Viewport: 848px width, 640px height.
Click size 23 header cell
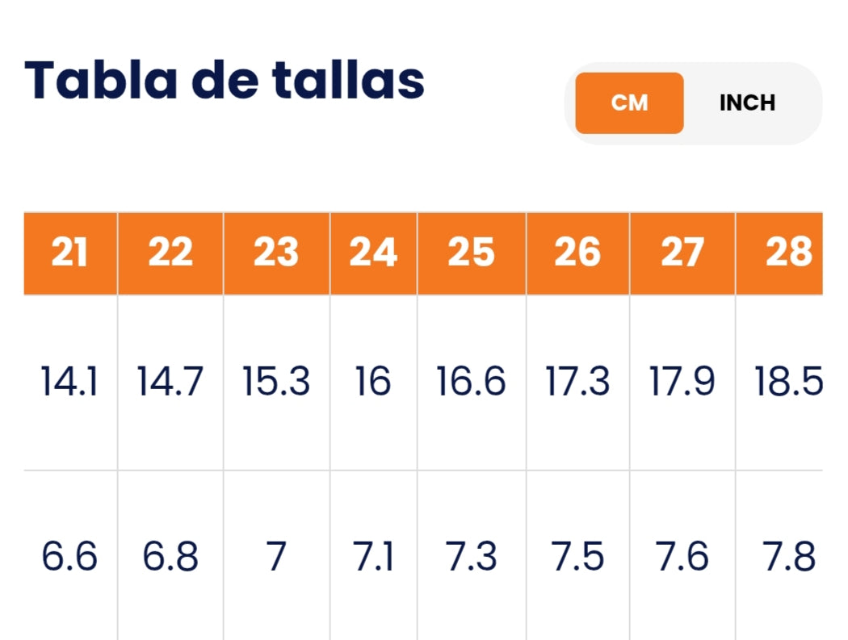(x=276, y=253)
